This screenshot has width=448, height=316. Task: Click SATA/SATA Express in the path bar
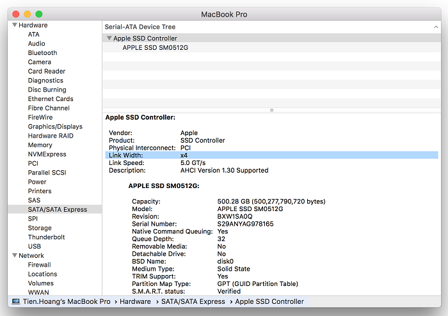[193, 301]
